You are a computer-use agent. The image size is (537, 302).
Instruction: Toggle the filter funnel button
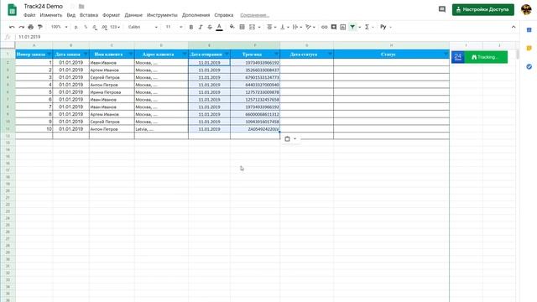pos(352,27)
